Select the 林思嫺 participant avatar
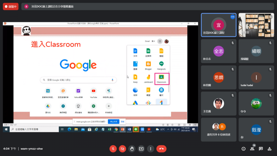This screenshot has height=156, width=277. [218, 77]
